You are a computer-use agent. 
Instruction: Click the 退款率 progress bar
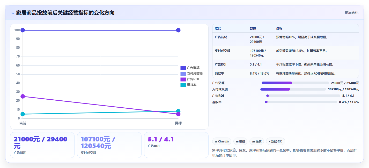301,102
